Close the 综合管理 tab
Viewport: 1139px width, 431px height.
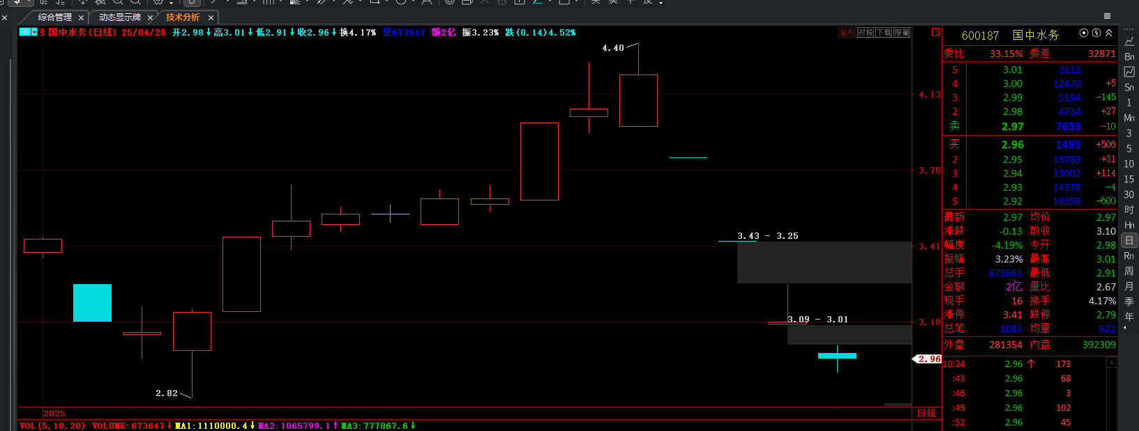[x=82, y=18]
